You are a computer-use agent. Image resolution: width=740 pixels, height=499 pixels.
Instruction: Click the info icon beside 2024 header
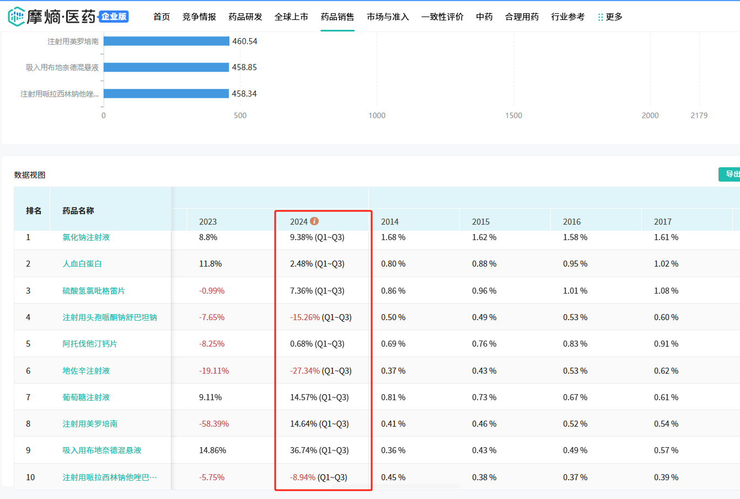coord(314,221)
